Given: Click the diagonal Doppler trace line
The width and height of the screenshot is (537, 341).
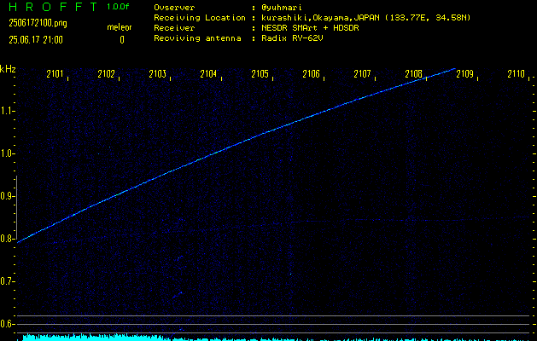Looking at the screenshot, I should point(236,156).
